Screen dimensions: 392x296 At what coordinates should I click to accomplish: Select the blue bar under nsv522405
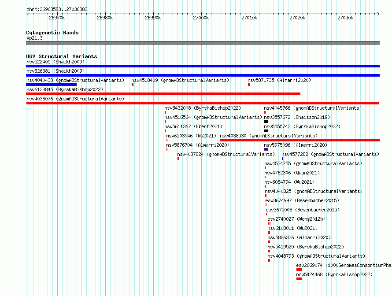[203, 66]
